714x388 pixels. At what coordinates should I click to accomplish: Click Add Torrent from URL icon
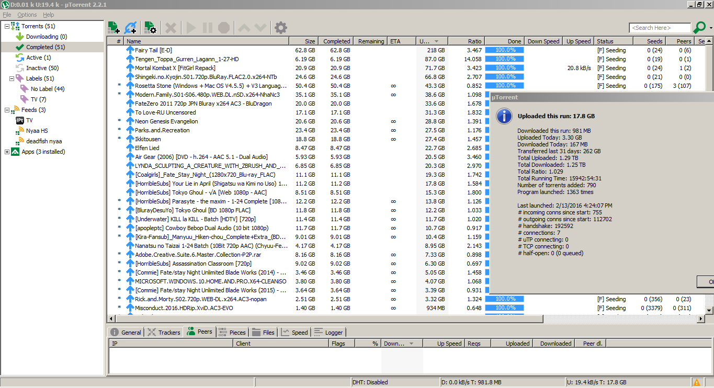tap(131, 28)
